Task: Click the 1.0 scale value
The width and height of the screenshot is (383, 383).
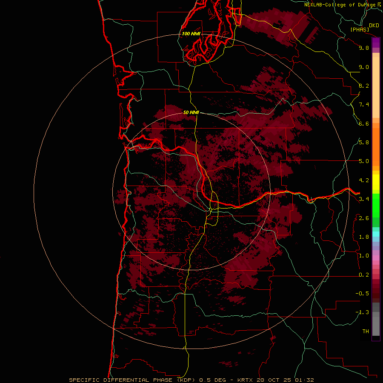Action: [x=364, y=256]
